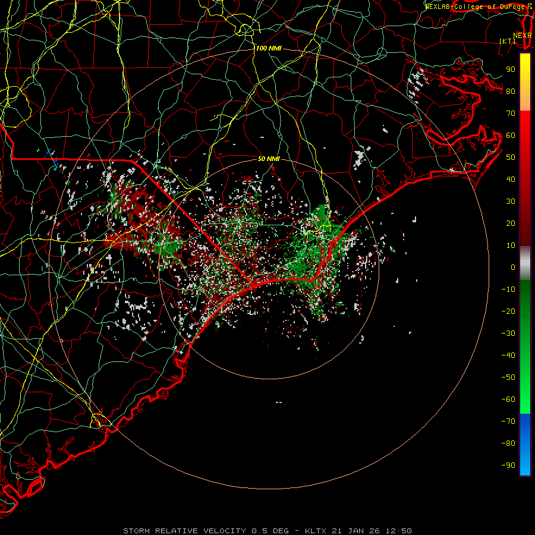Select the 60 value on the velocity scale

tap(511, 136)
